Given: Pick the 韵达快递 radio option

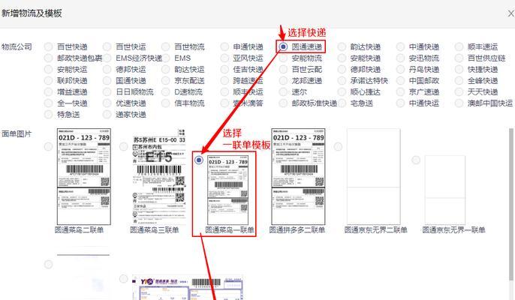Looking at the screenshot, I should click(342, 47).
